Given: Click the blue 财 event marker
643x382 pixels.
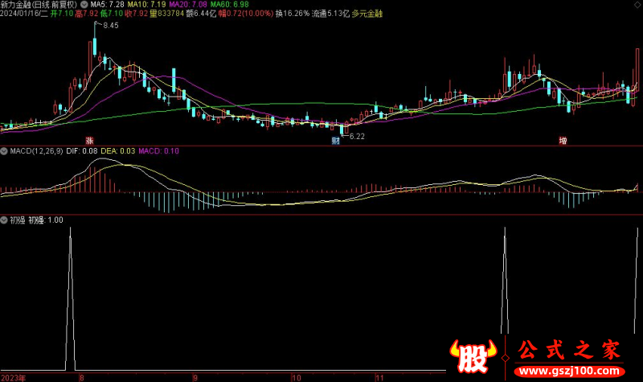Looking at the screenshot, I should click(x=336, y=140).
